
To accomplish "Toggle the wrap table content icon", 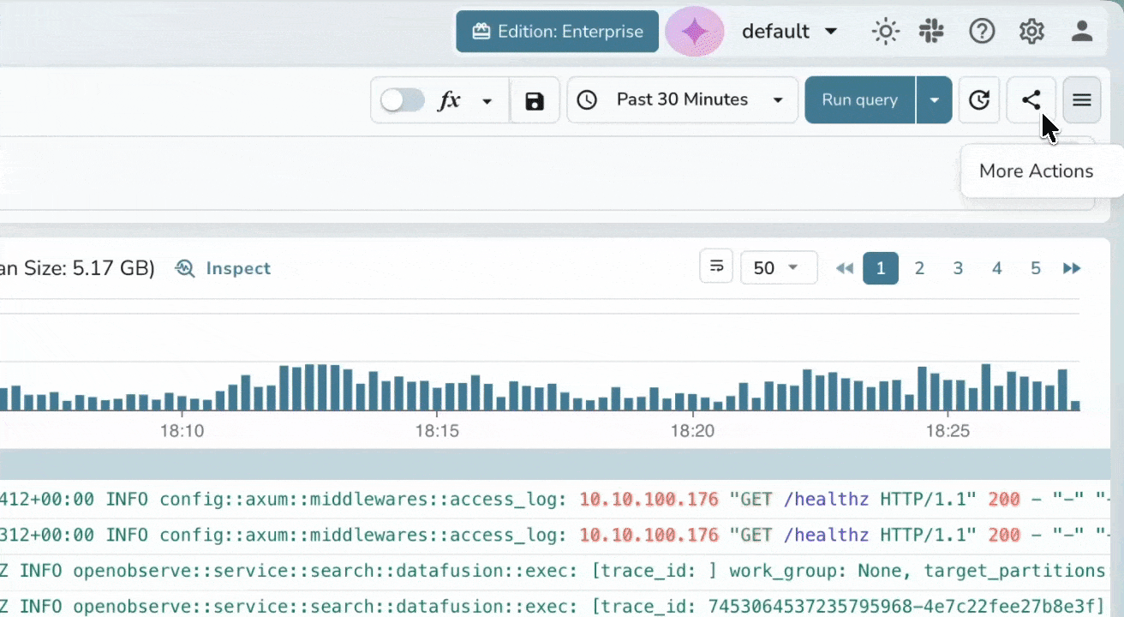I will [x=716, y=267].
